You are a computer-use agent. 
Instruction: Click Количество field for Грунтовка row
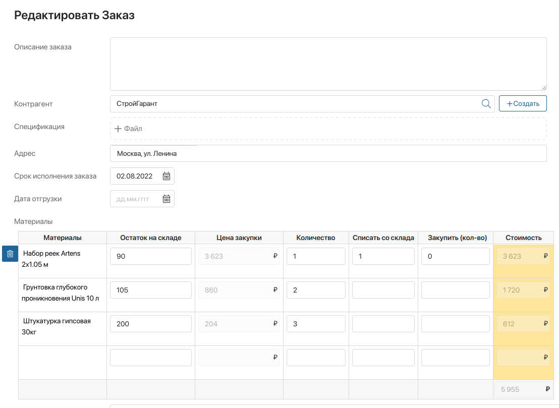pos(316,290)
